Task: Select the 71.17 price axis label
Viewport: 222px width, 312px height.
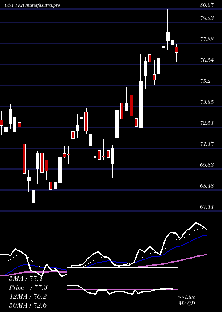Action: point(207,144)
